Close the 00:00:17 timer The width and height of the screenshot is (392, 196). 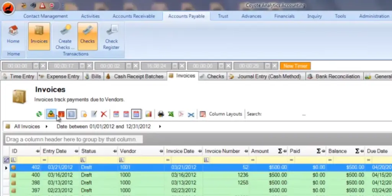[90, 66]
